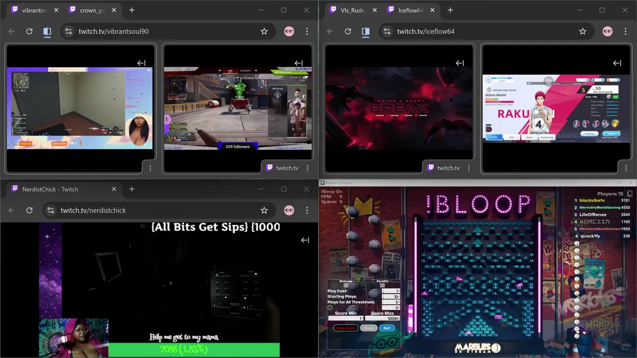Click the Starting Plays value stepper
The width and height of the screenshot is (637, 358).
(x=391, y=296)
